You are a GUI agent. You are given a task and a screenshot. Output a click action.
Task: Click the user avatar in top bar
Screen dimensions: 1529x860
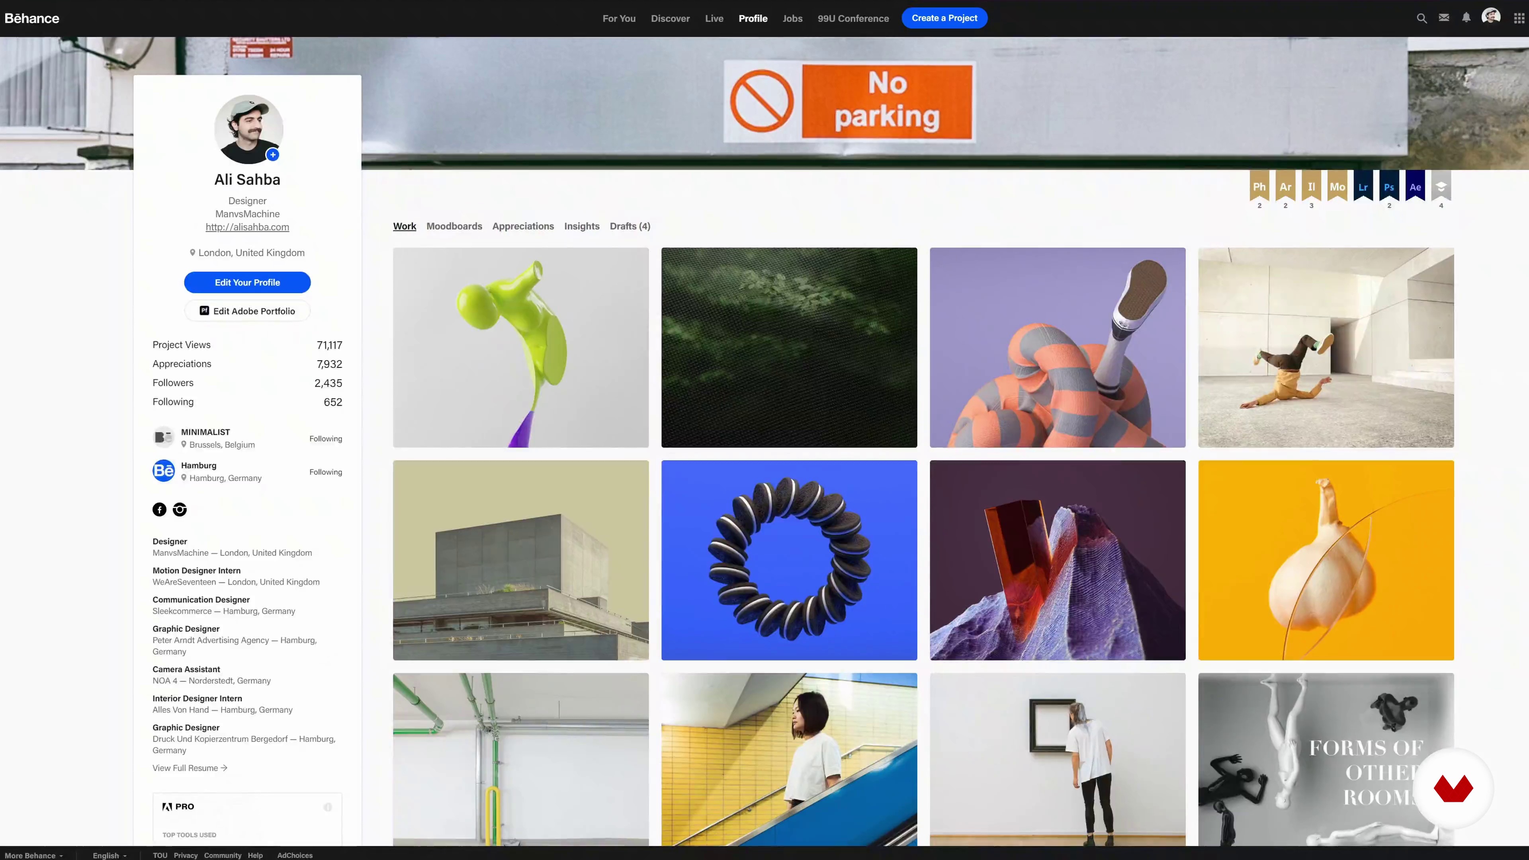(x=1491, y=17)
